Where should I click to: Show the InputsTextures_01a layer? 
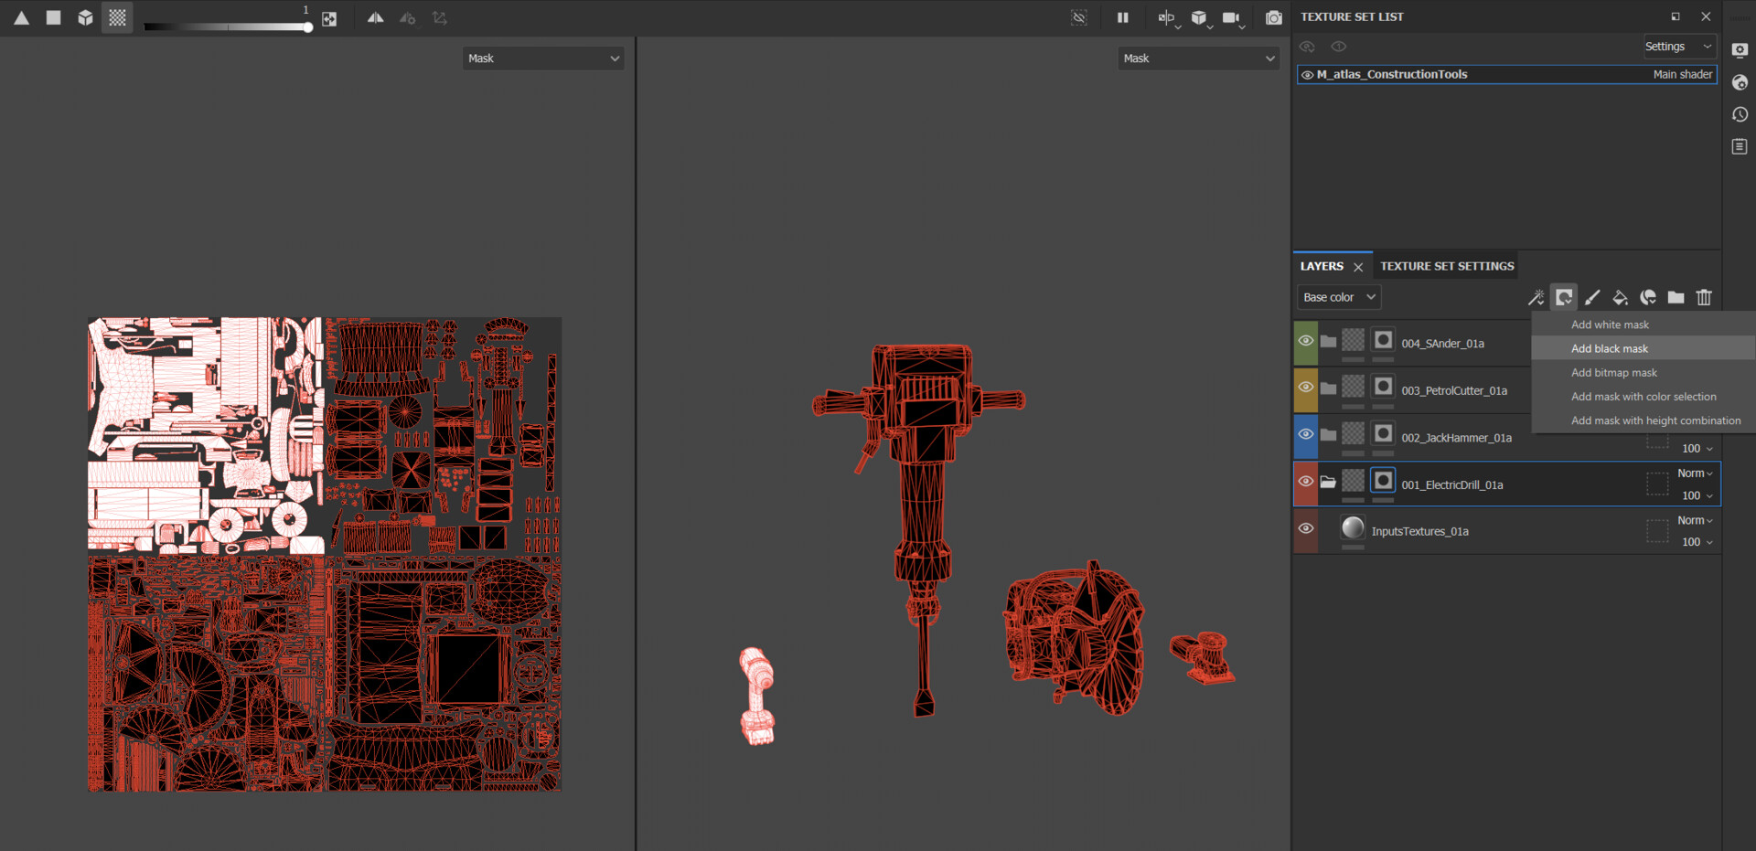coord(1306,529)
